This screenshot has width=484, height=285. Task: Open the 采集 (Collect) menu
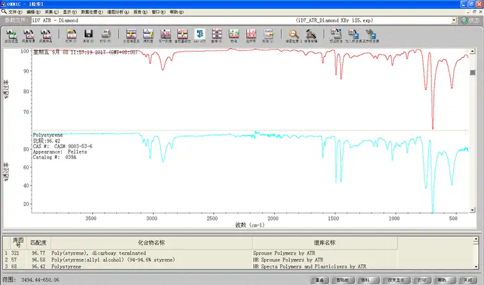[52, 12]
